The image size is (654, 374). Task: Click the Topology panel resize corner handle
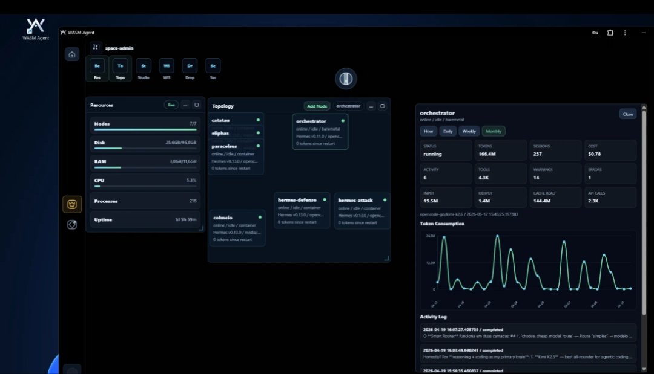pyautogui.click(x=386, y=259)
